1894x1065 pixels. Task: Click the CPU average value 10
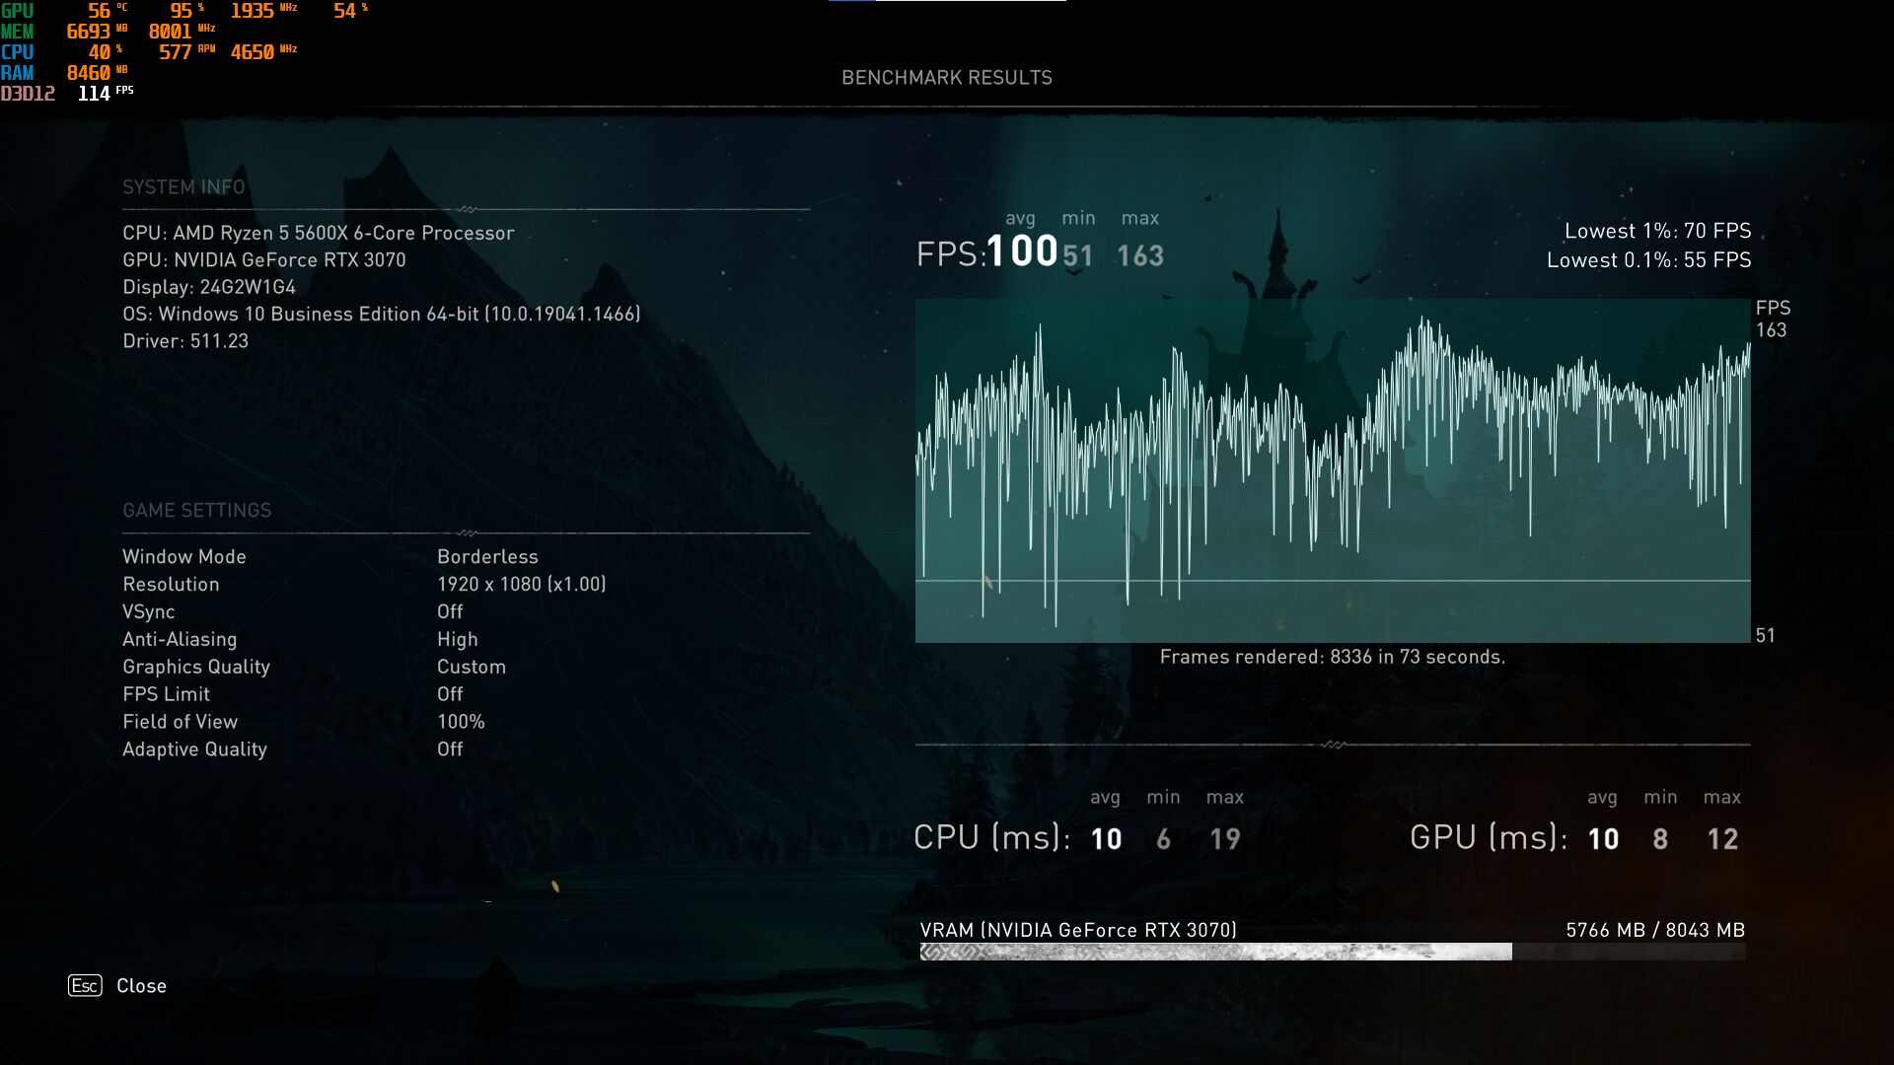(1106, 839)
